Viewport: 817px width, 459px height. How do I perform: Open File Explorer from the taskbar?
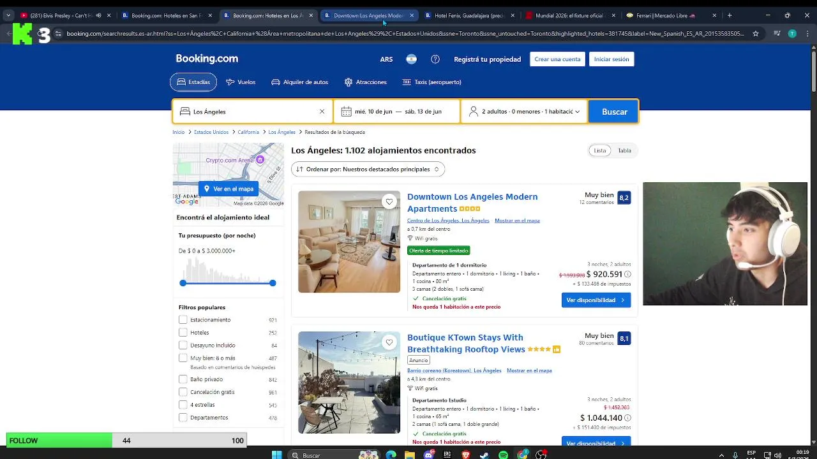pos(410,455)
